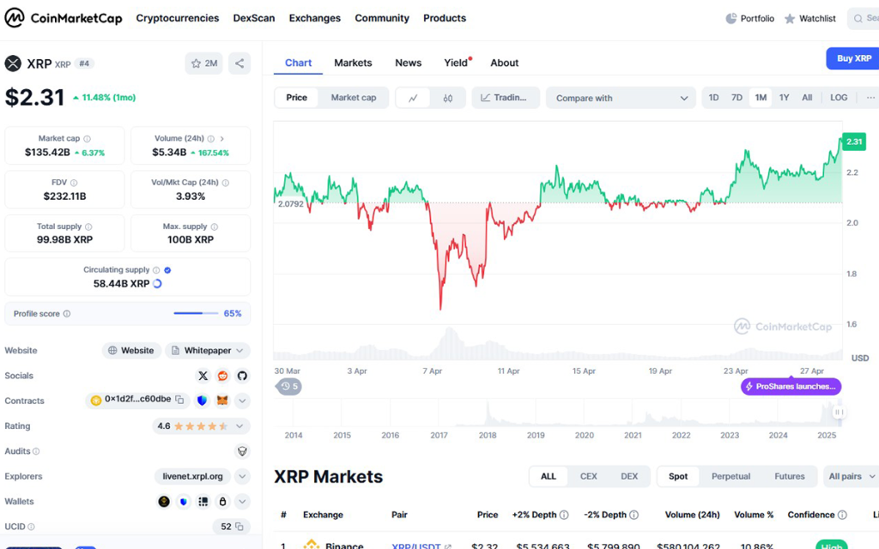Viewport: 879px width, 549px height.
Task: Expand the Wallets row chevron
Action: click(242, 501)
